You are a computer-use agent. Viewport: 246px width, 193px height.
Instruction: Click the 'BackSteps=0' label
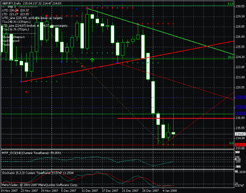11,41
